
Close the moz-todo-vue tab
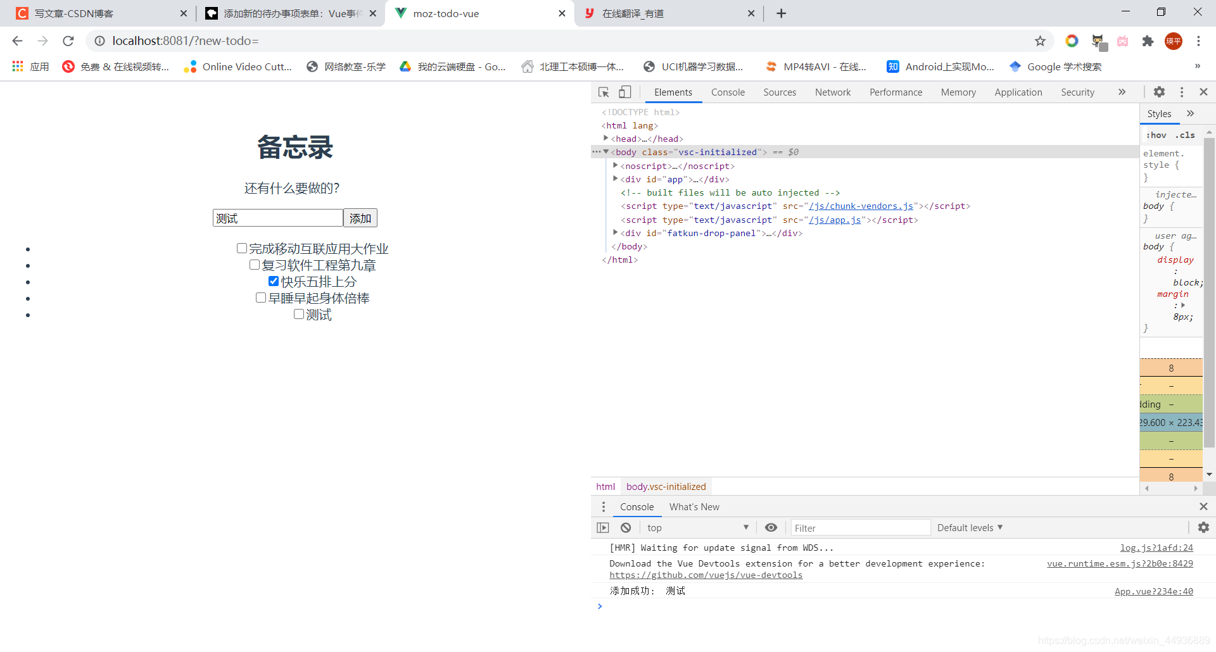562,13
